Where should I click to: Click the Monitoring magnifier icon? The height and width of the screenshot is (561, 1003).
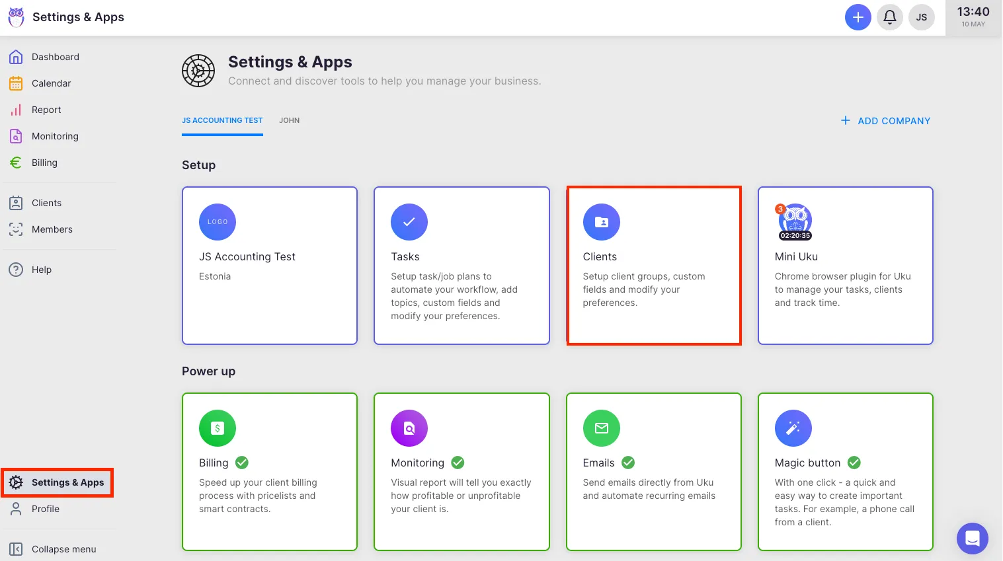(409, 428)
